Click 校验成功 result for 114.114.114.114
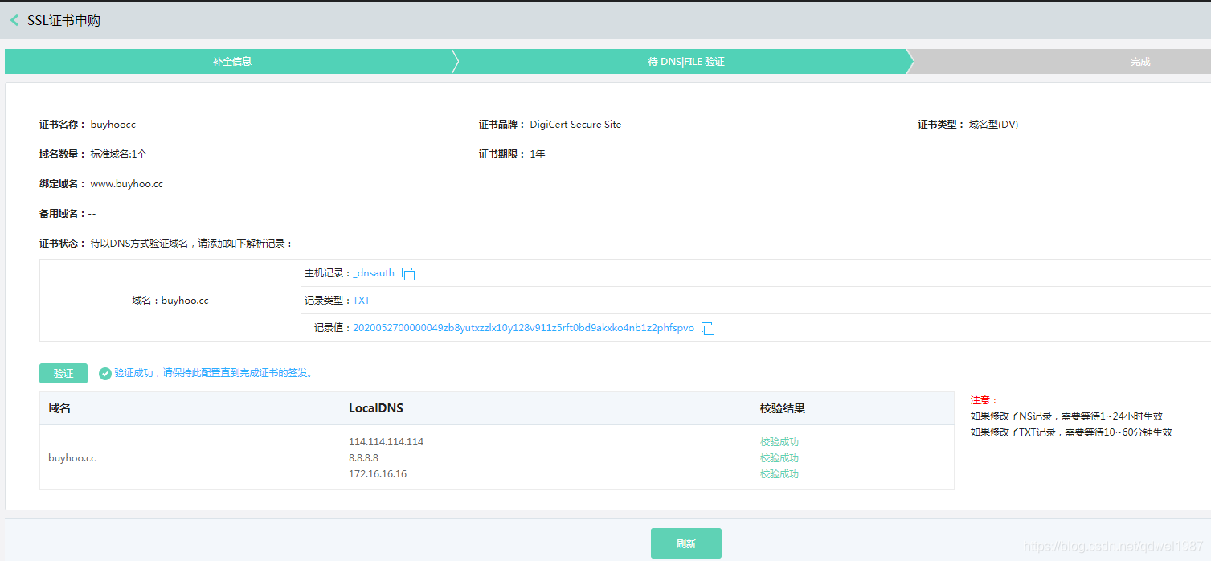The image size is (1211, 561). (779, 442)
